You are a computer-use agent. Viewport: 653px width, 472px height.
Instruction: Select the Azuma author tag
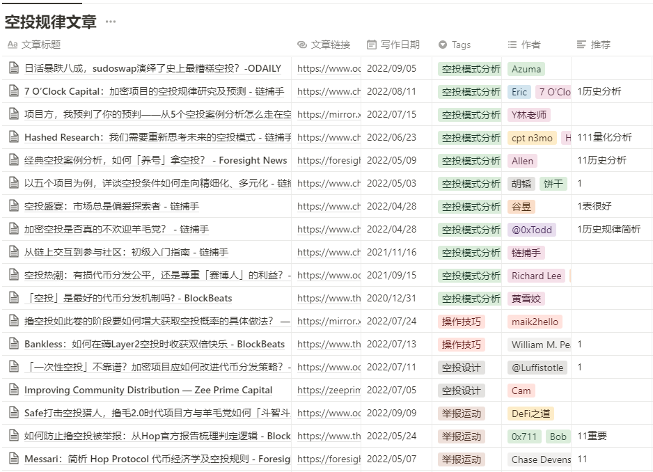pyautogui.click(x=526, y=69)
